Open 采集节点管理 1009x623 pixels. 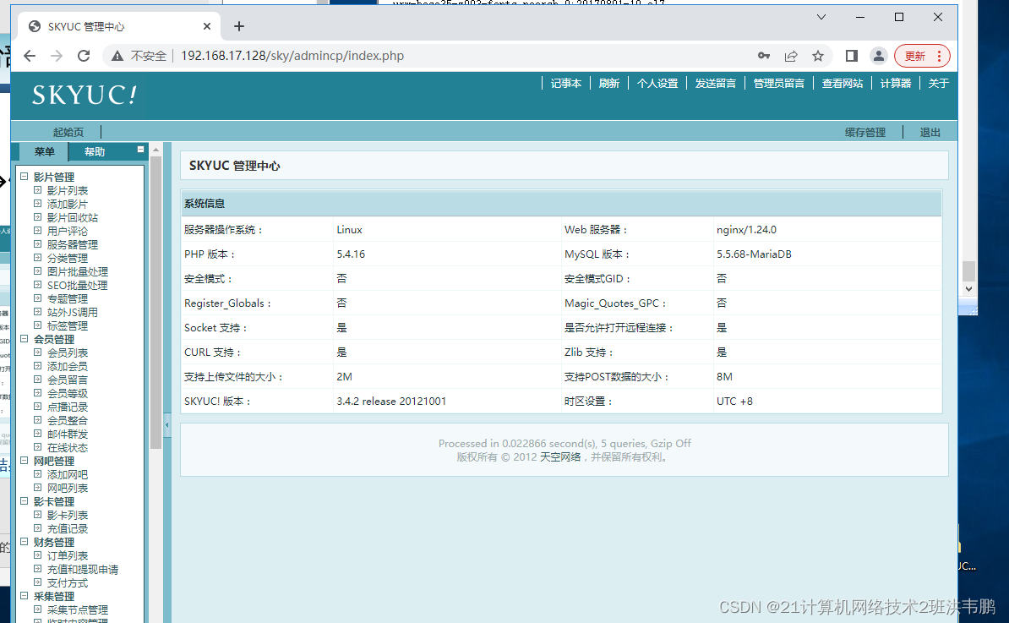(78, 609)
